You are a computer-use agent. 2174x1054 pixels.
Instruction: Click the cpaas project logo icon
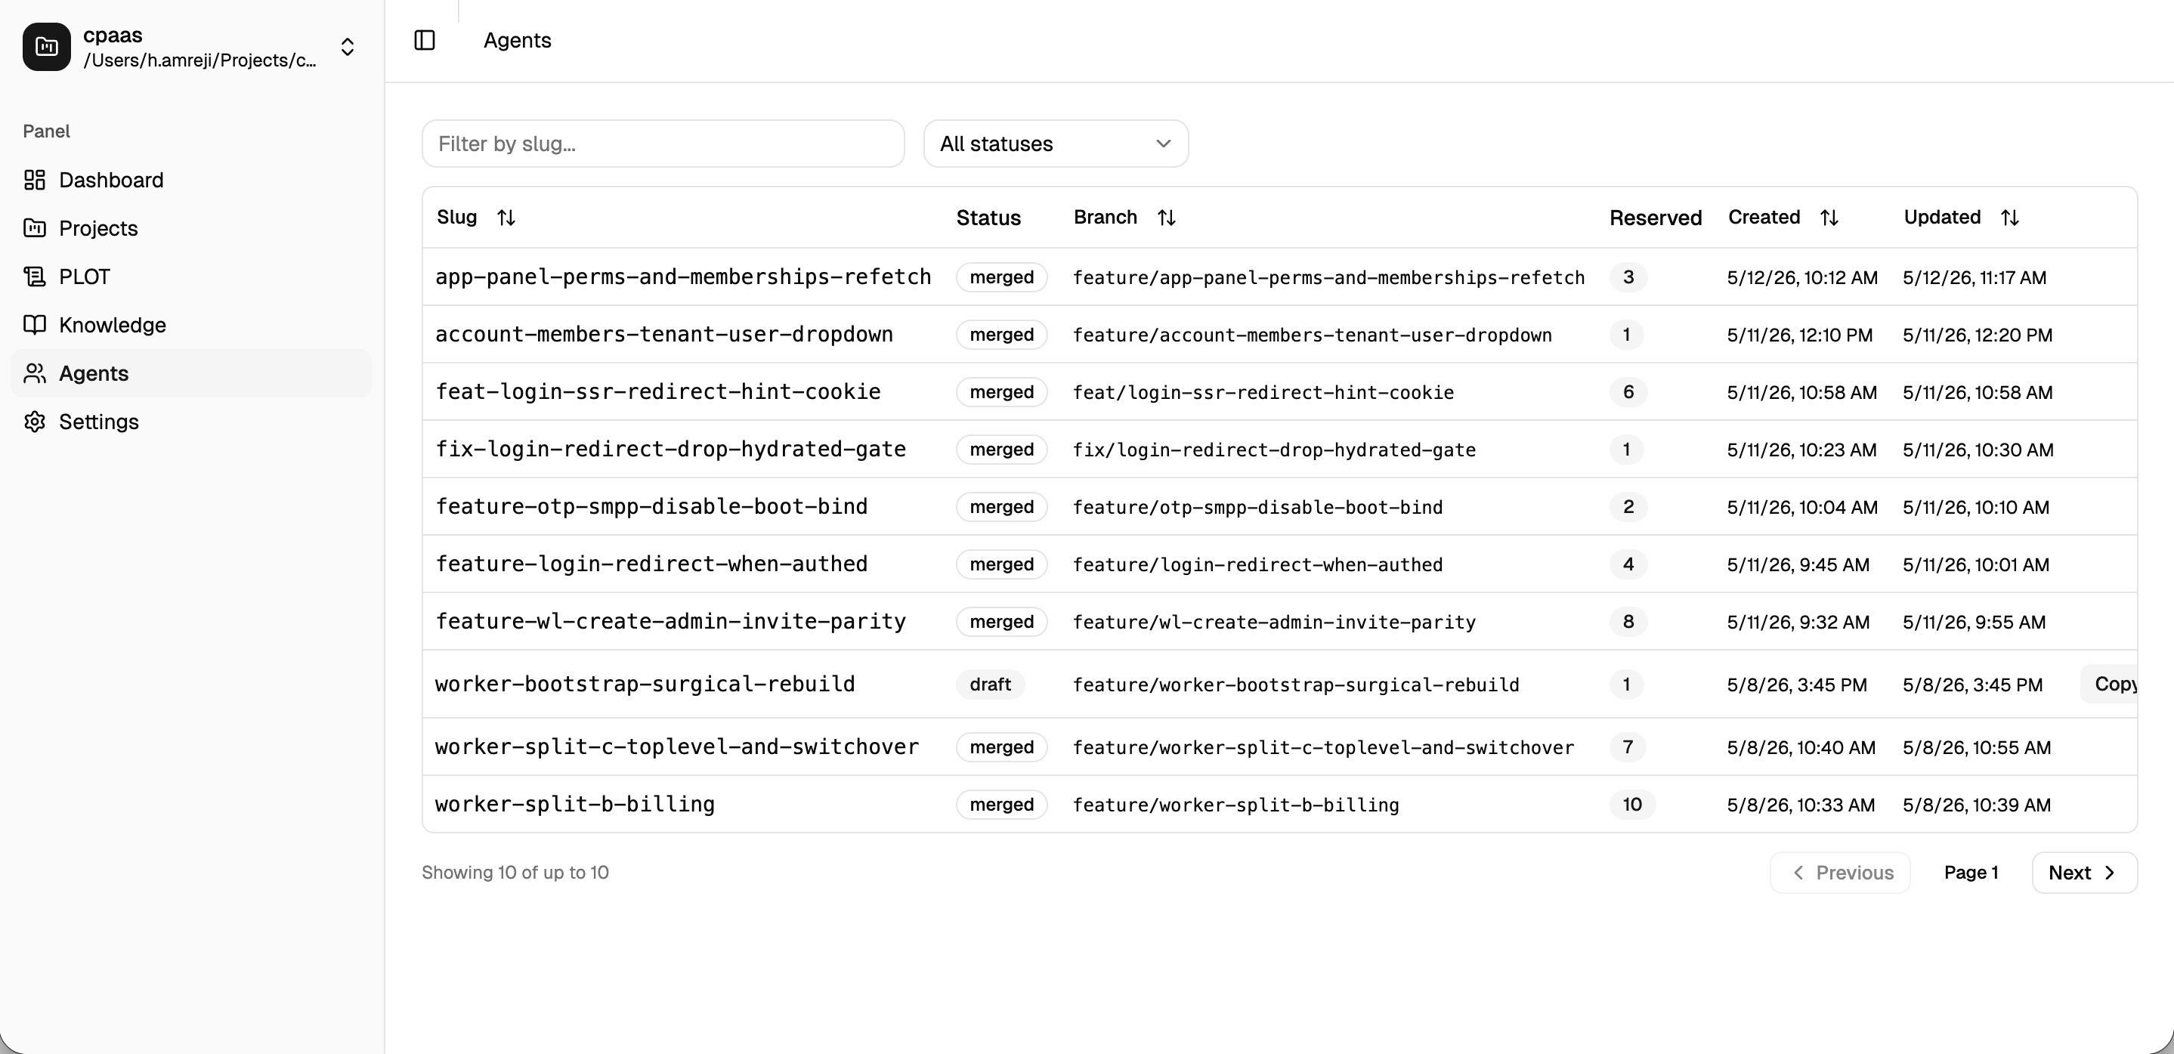coord(46,46)
